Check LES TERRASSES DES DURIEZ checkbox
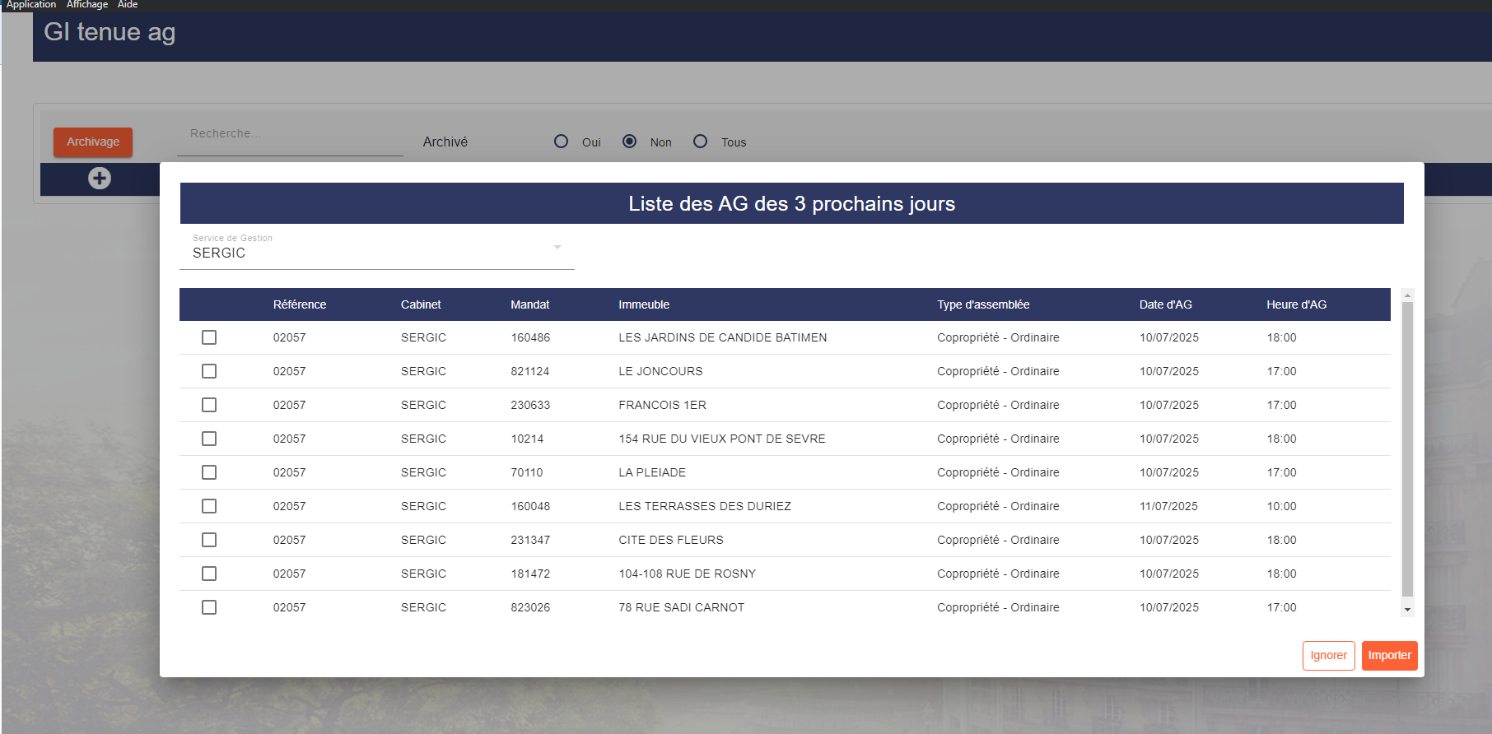This screenshot has height=734, width=1492. click(x=209, y=506)
